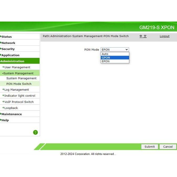177x177 pixels.
Task: Expand Log Management in the sidebar
Action: click(x=16, y=90)
